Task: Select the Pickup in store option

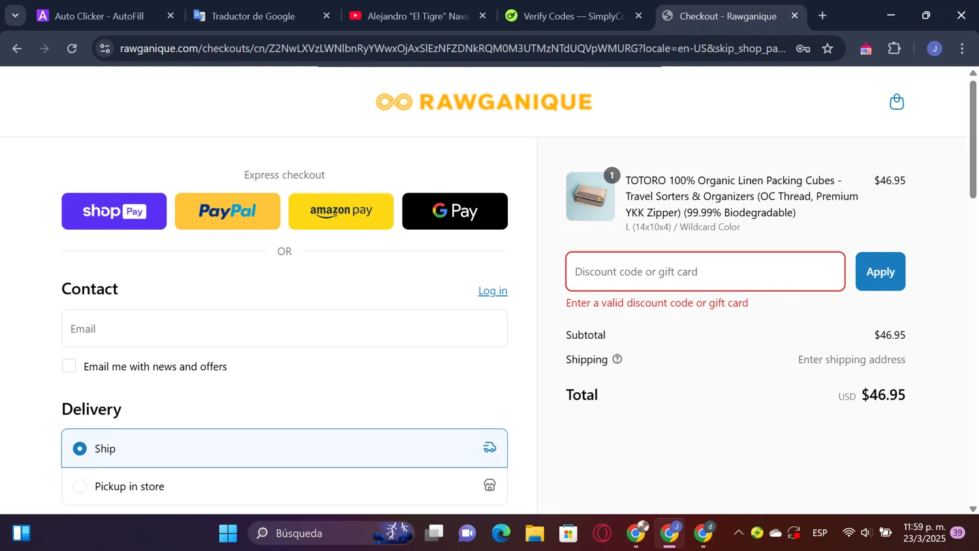Action: tap(285, 486)
